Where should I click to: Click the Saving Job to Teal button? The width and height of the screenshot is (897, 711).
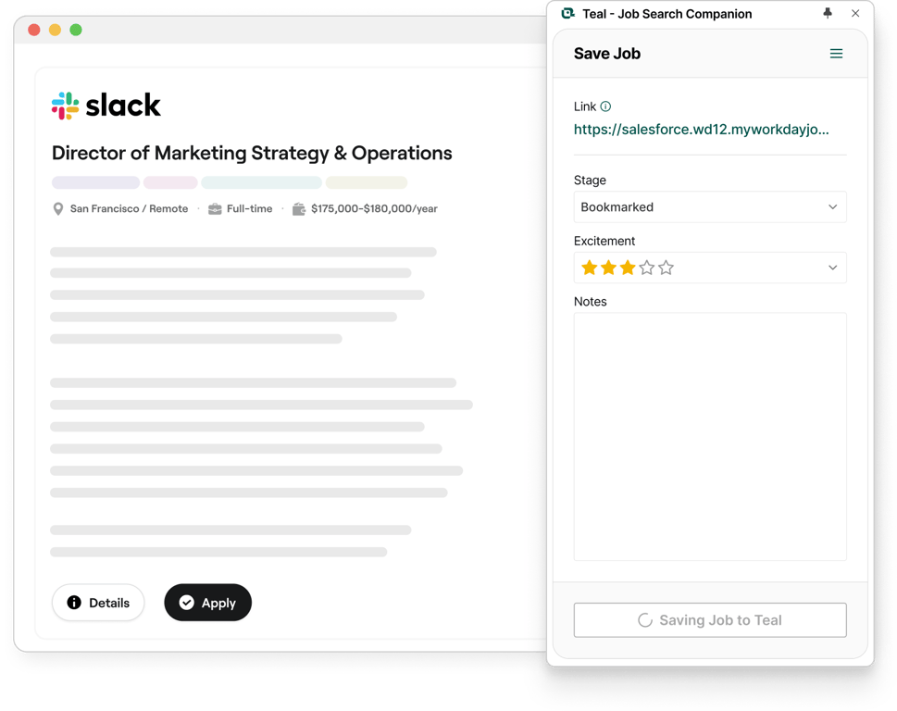(710, 620)
